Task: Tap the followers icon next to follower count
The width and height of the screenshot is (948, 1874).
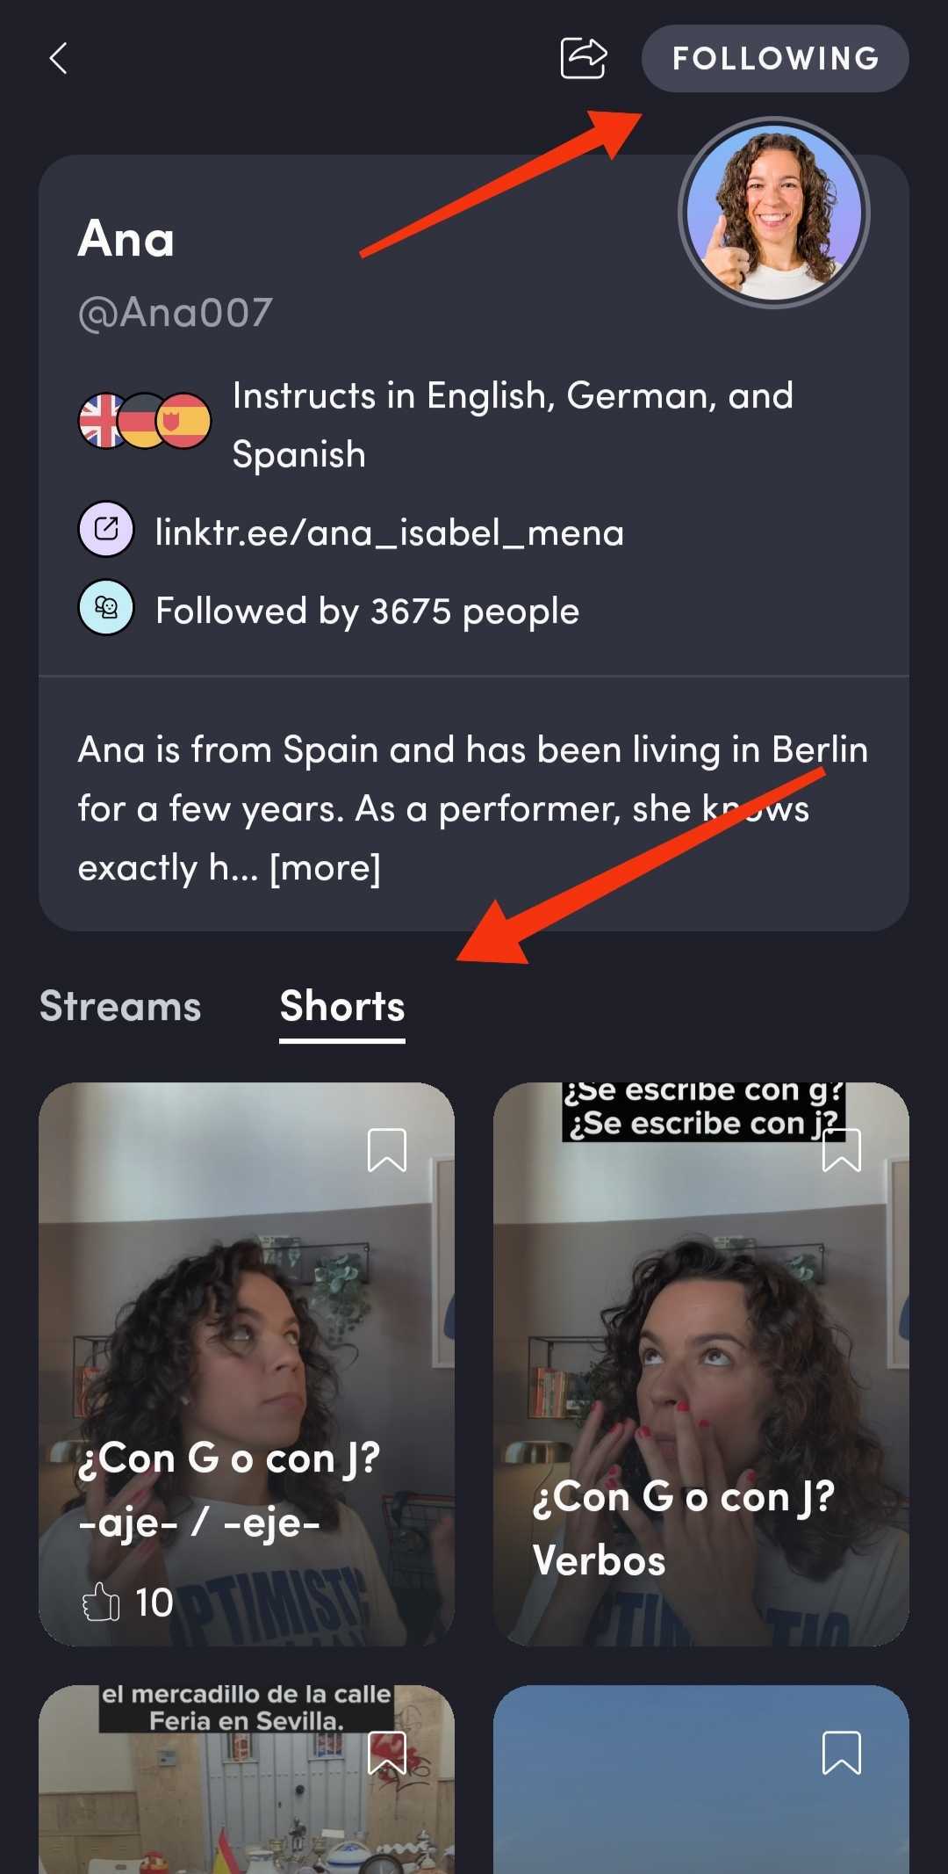Action: [106, 607]
